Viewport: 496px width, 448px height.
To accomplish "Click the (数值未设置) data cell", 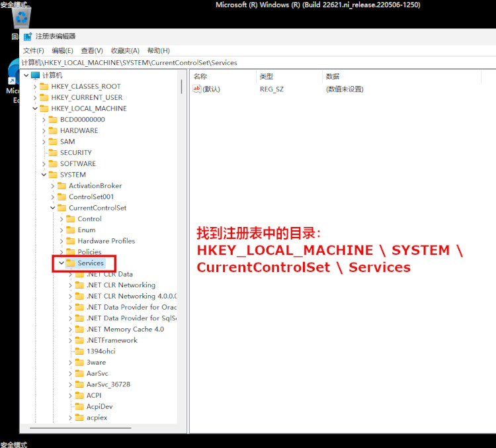I will [345, 89].
